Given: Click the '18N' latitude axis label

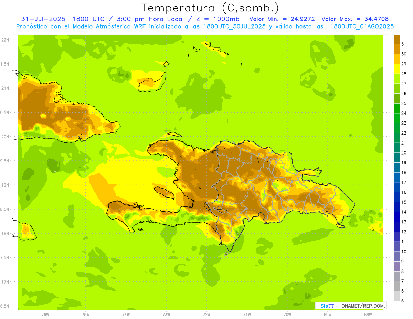Looking at the screenshot, I should pyautogui.click(x=5, y=234).
